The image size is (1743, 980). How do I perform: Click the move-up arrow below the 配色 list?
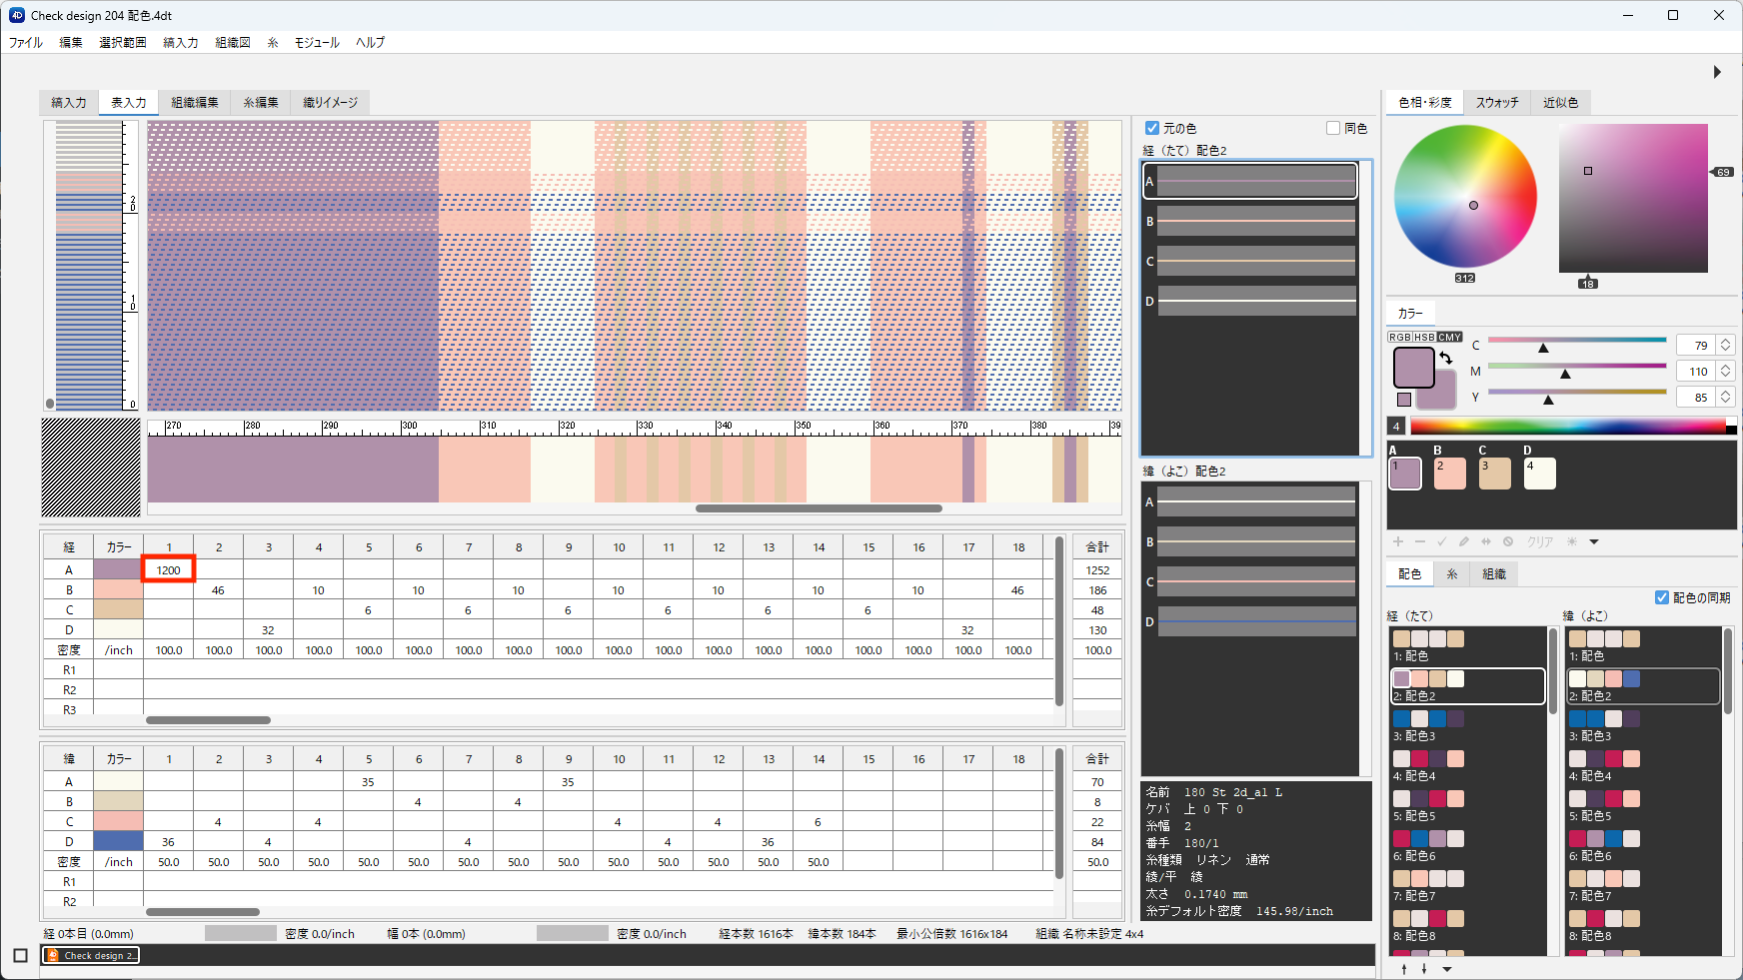click(1404, 968)
